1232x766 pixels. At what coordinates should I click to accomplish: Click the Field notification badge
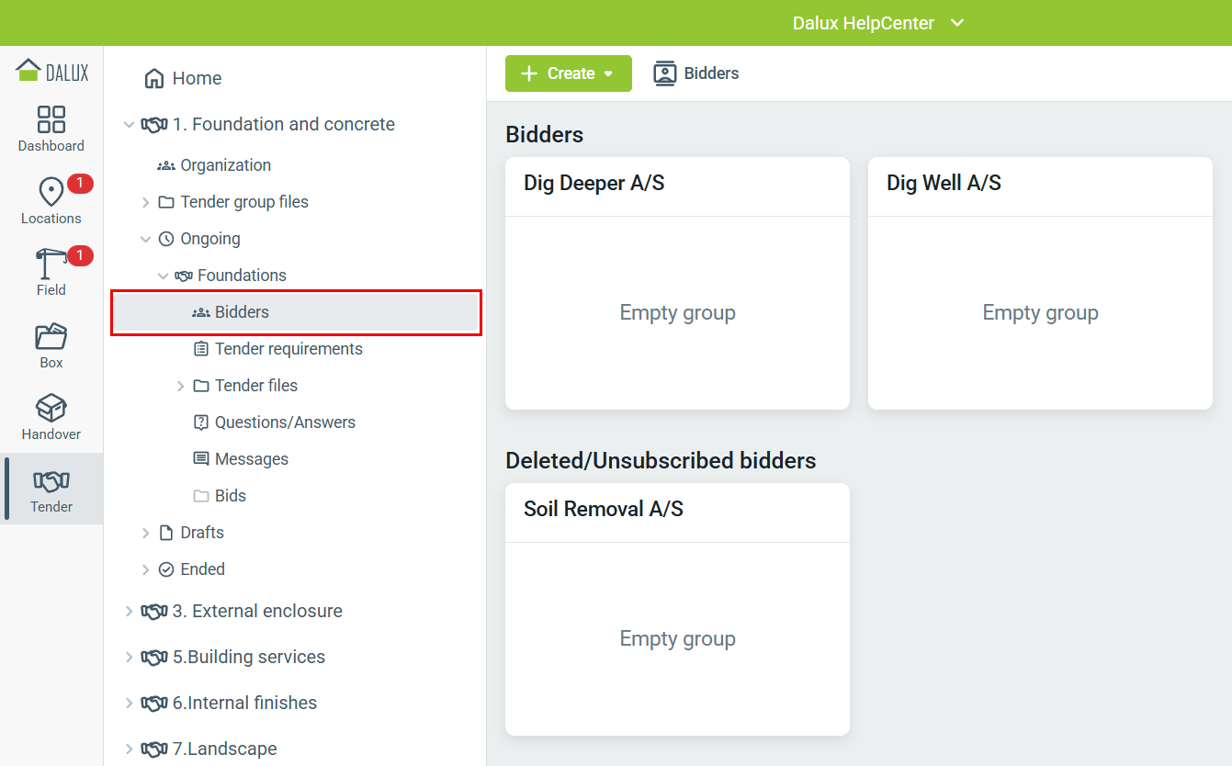[80, 255]
